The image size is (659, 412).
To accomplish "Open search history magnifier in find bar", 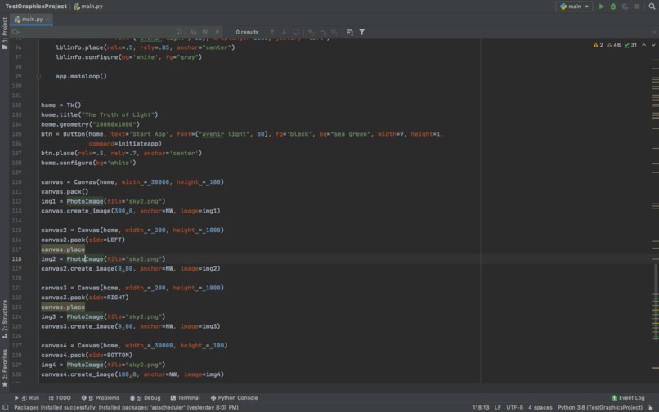I will pos(16,32).
